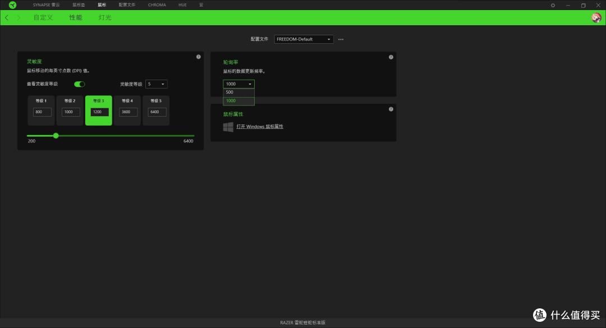Screen dimensions: 606x328
Task: Open the 配置文件 menu tab
Action: (127, 5)
